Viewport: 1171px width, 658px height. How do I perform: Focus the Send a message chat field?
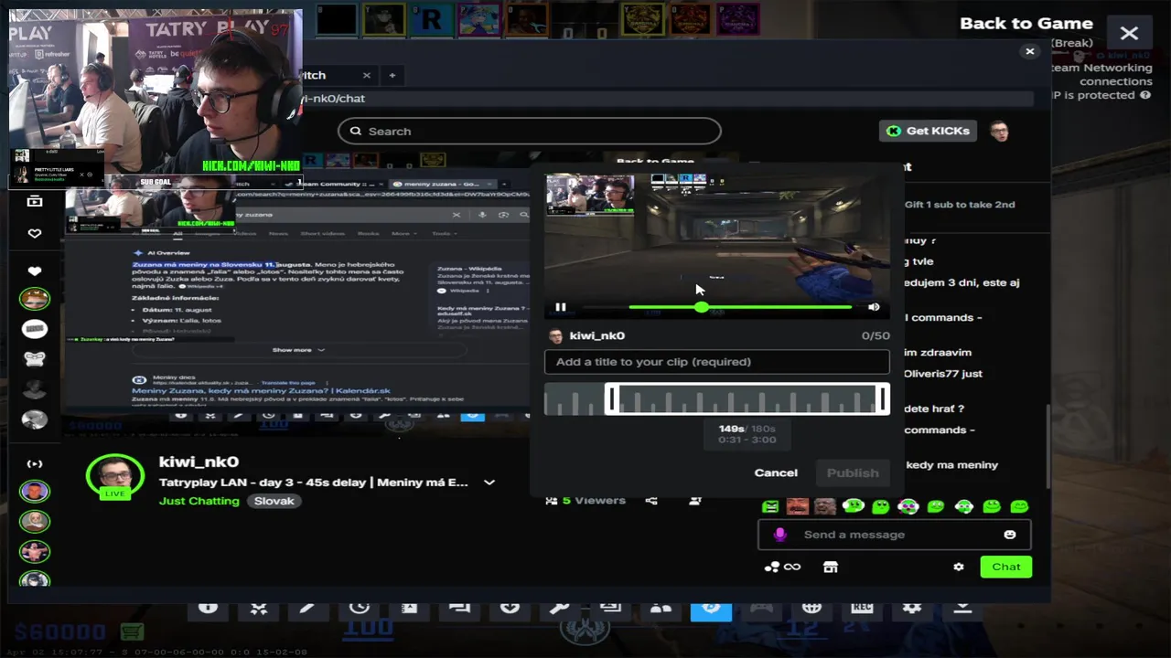pyautogui.click(x=895, y=535)
